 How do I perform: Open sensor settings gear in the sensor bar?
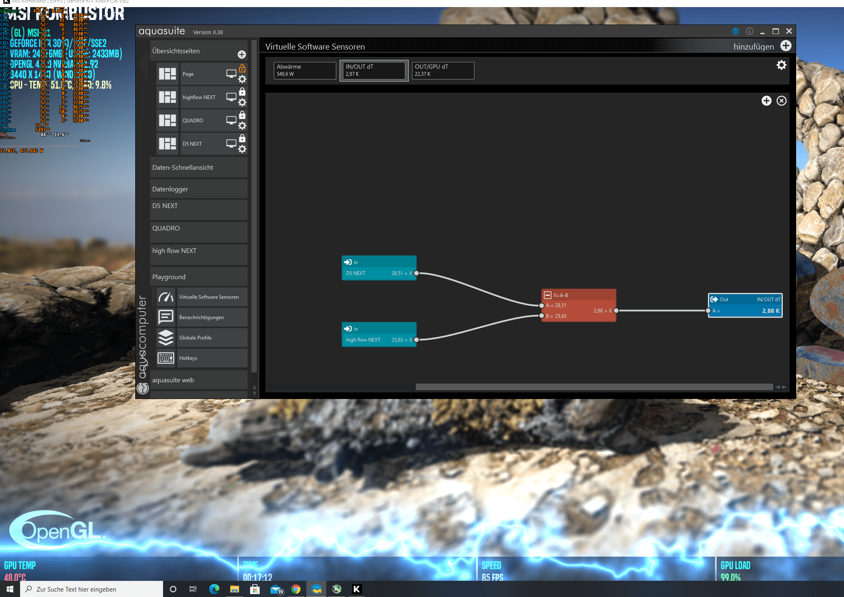pyautogui.click(x=782, y=65)
